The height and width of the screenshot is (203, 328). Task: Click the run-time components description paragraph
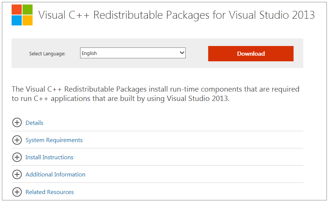coord(155,94)
